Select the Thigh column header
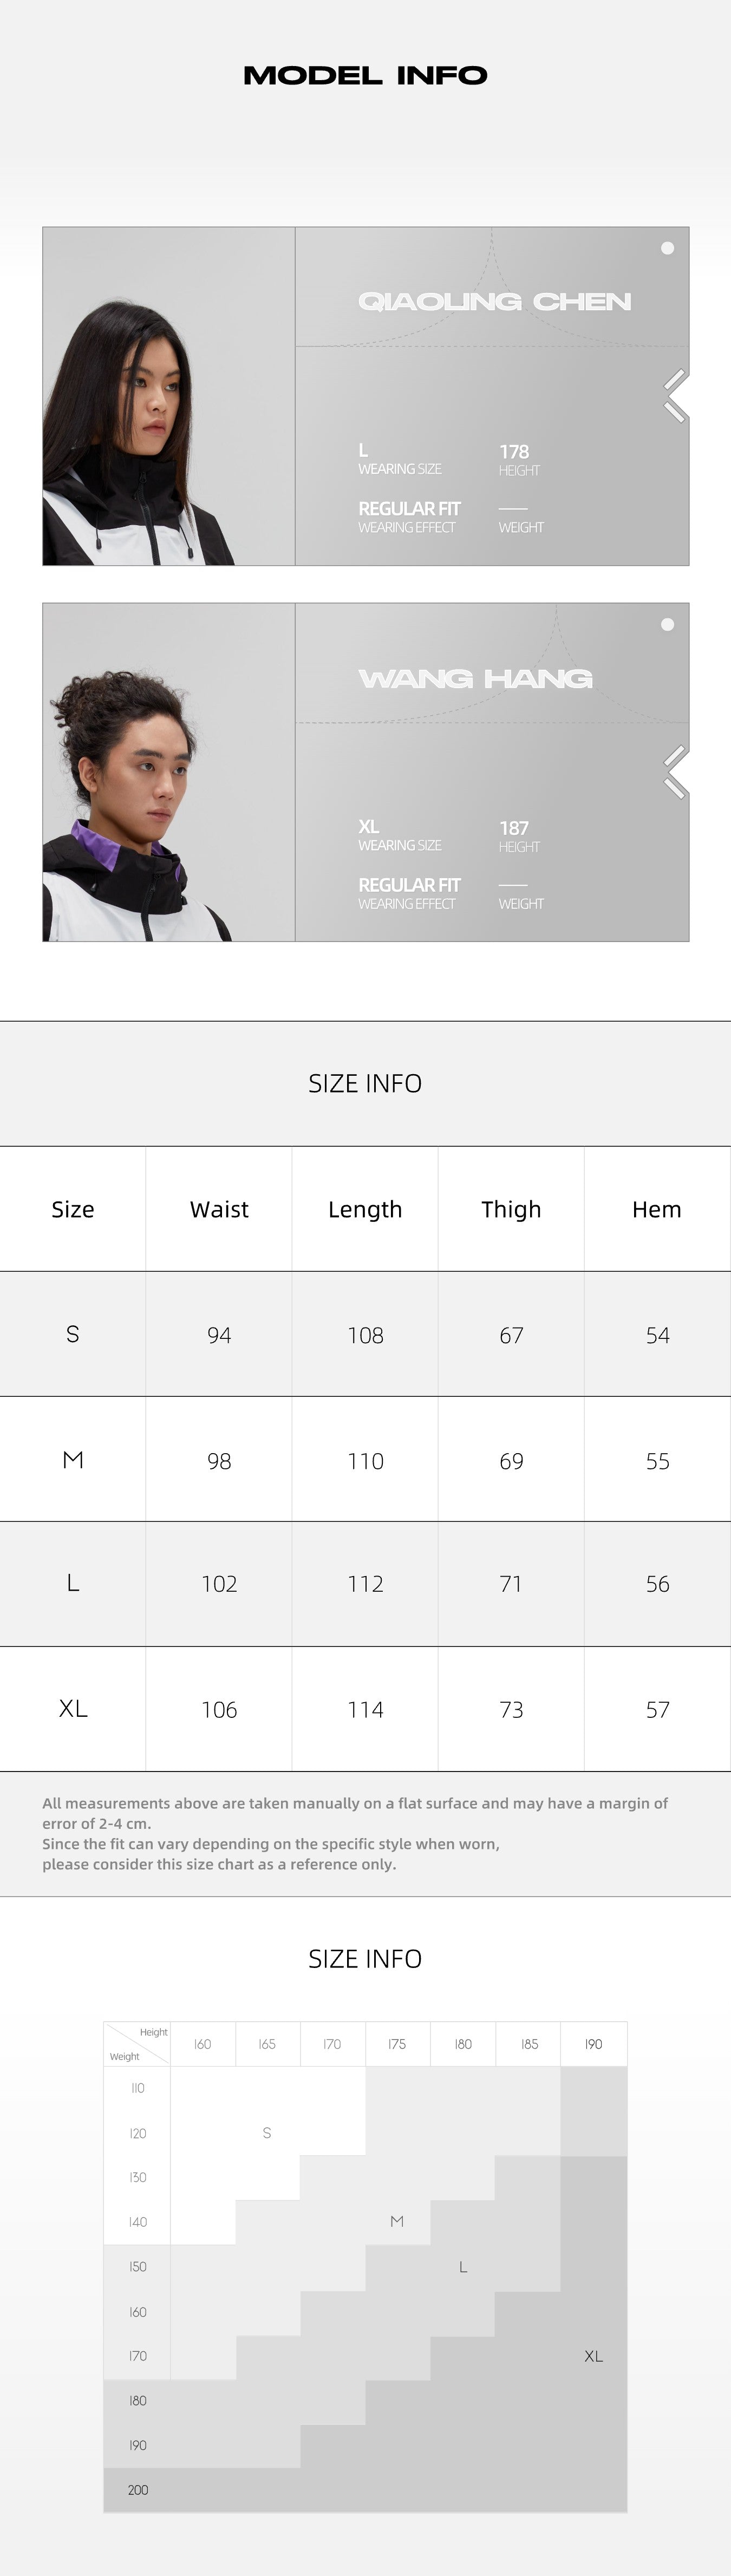731x2576 pixels. pos(511,1209)
